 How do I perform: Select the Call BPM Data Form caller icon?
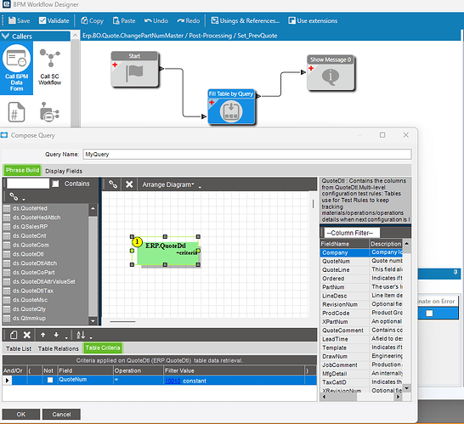coord(17,68)
